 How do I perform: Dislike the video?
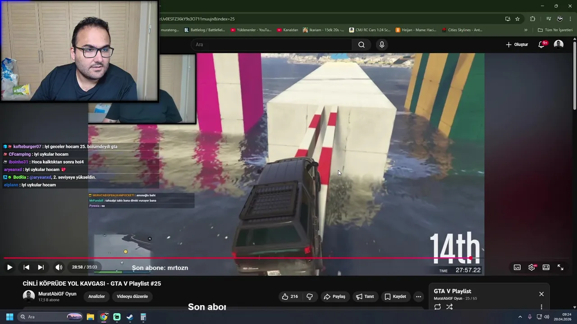(x=310, y=297)
